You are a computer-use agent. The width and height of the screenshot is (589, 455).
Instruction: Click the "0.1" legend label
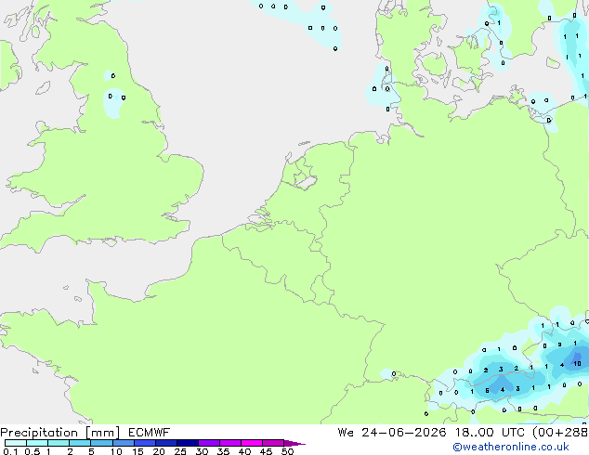click(10, 451)
